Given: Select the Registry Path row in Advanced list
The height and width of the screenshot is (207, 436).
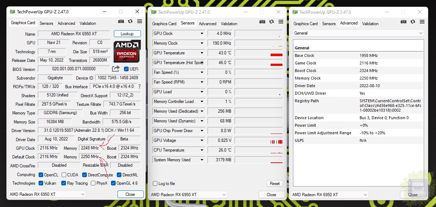Looking at the screenshot, I should coord(358,105).
